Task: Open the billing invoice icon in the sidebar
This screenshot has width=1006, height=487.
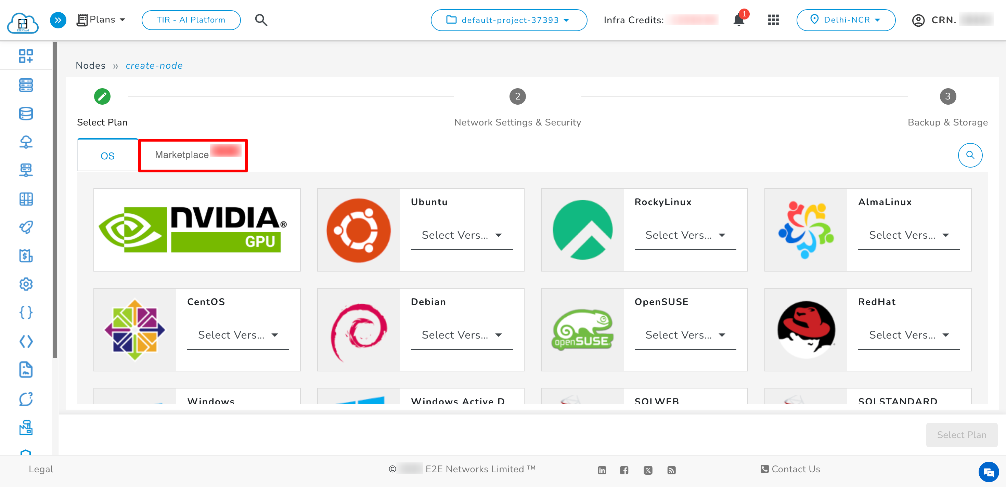Action: tap(26, 256)
